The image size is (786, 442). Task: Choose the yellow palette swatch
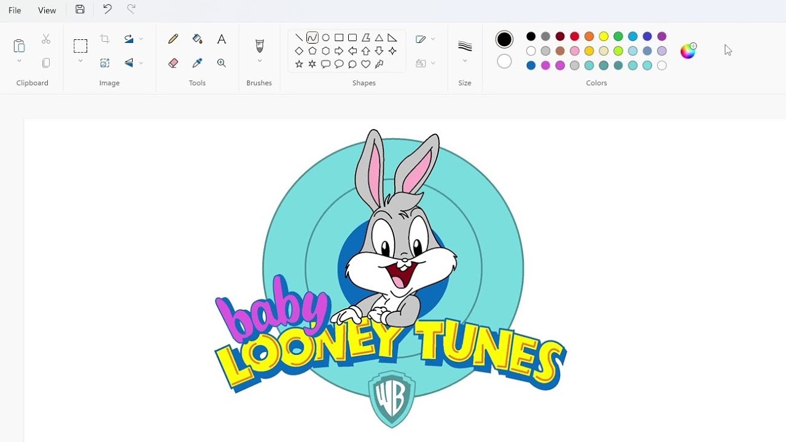(604, 36)
